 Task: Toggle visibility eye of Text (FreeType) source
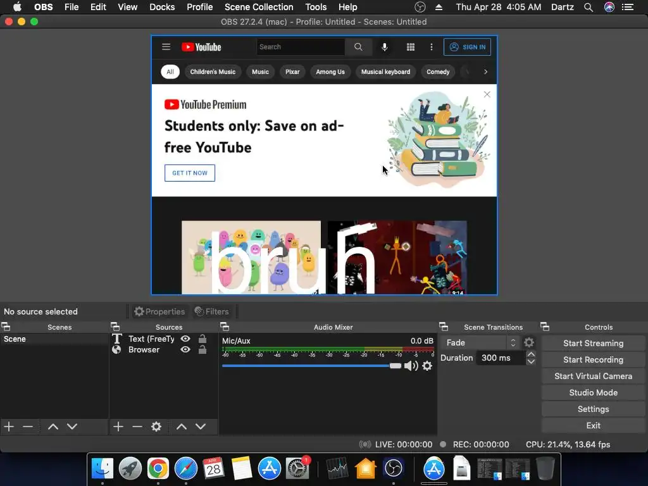[185, 339]
